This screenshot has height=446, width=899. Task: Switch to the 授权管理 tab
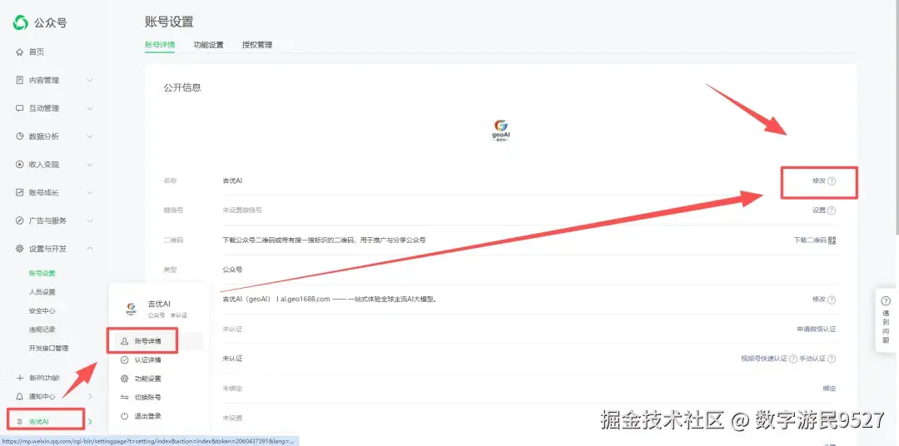[x=257, y=45]
